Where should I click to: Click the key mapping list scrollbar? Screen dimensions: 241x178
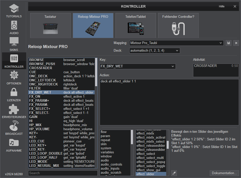pos(96,72)
